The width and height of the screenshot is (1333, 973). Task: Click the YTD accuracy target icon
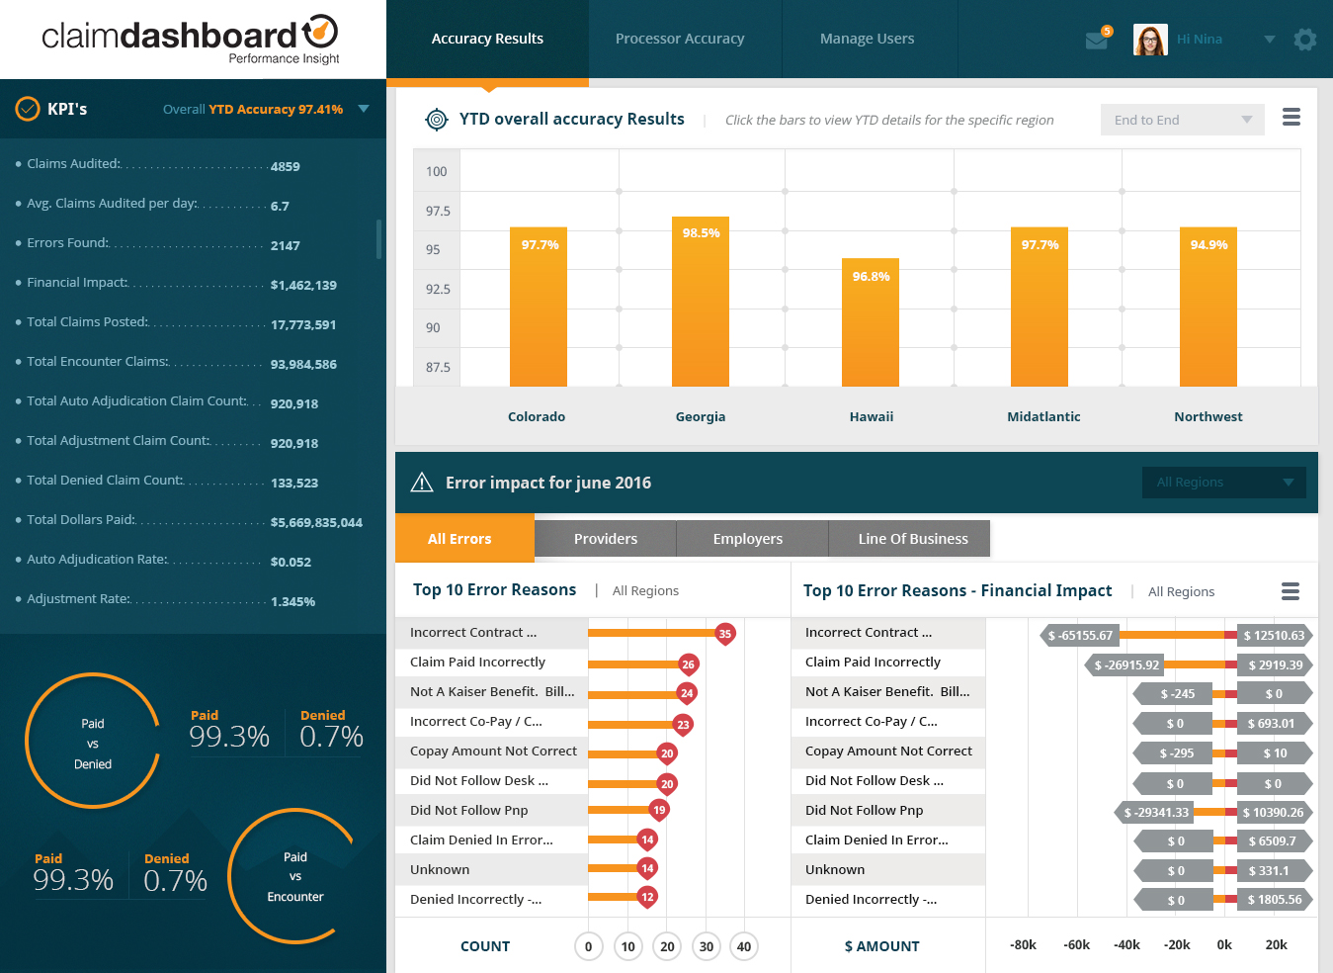click(x=436, y=120)
